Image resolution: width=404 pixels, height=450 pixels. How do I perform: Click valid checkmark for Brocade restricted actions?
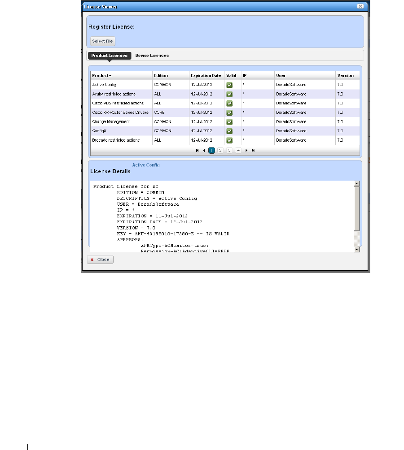(229, 140)
